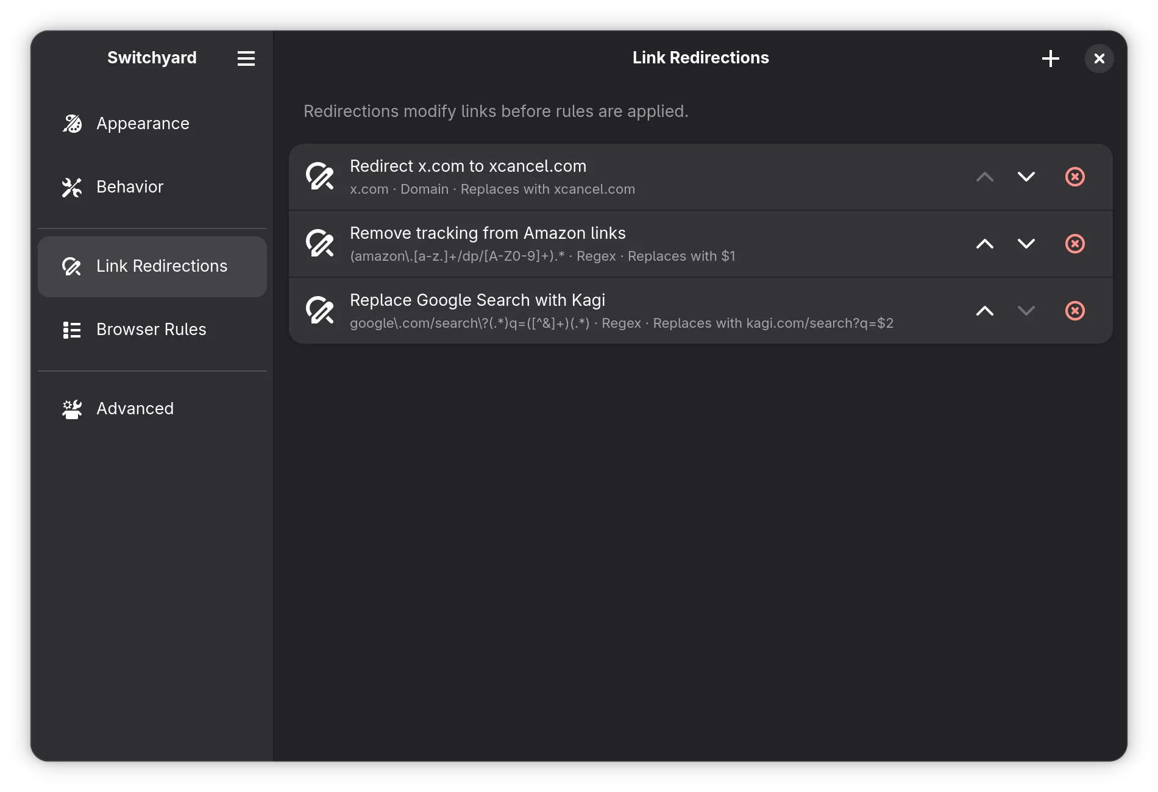The width and height of the screenshot is (1158, 792).
Task: Go to Browser Rules section
Action: 152,330
